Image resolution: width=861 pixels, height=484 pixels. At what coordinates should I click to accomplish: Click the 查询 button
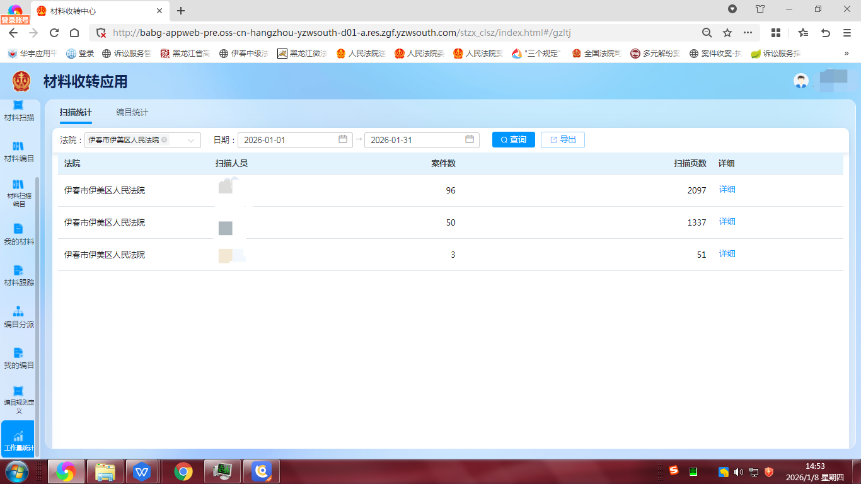click(x=513, y=140)
